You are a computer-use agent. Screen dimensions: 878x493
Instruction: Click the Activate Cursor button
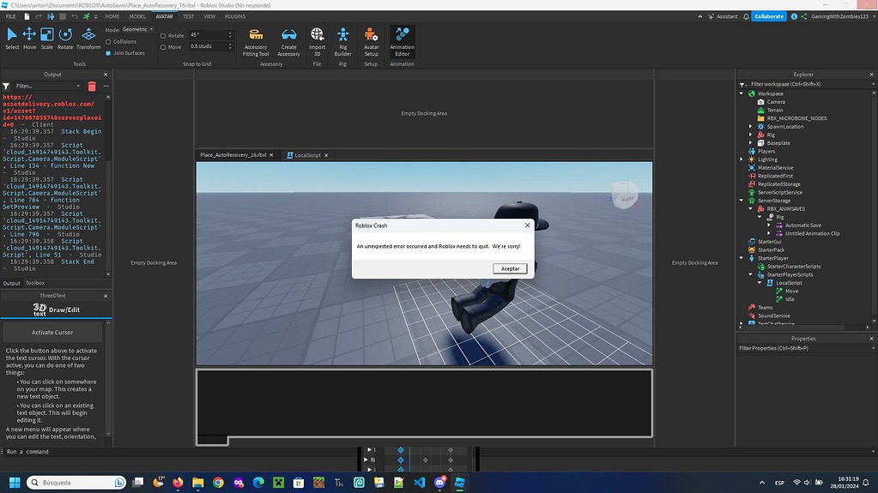(x=52, y=333)
